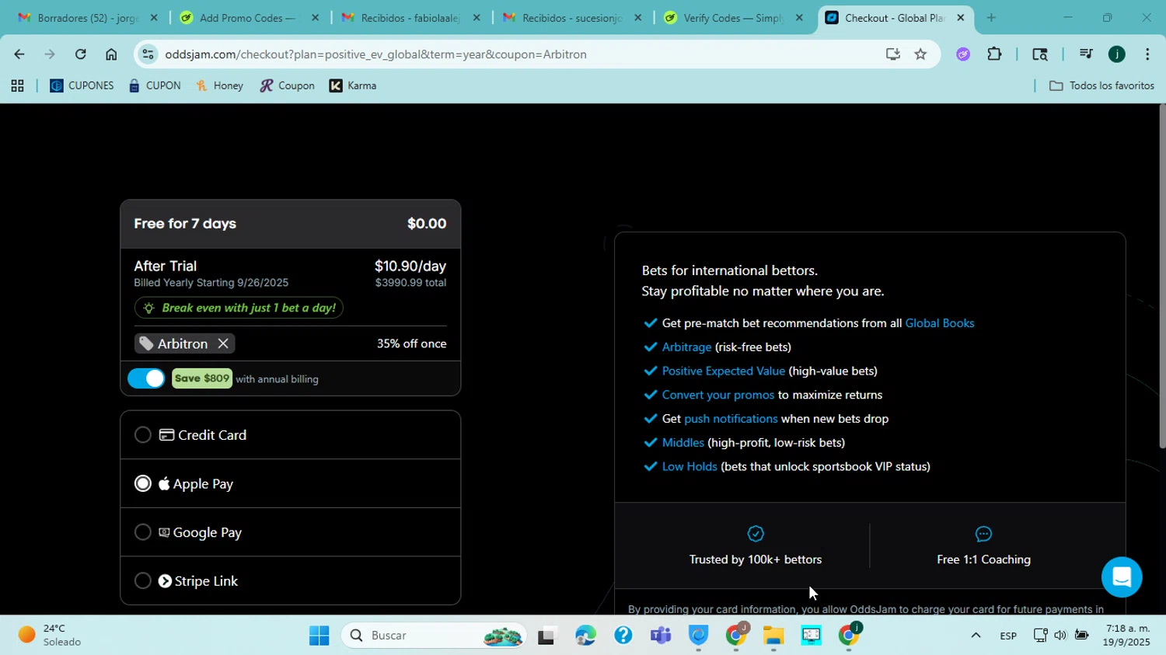The image size is (1166, 655).
Task: Open the ESP language indicator
Action: tap(1008, 636)
